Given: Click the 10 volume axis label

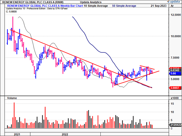Looking at the screenshot, I should pyautogui.click(x=172, y=112).
